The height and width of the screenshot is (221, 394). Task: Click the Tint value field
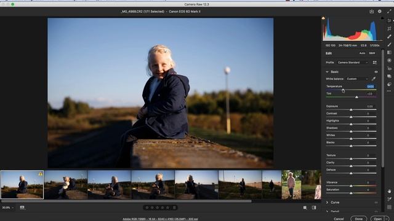(x=370, y=94)
